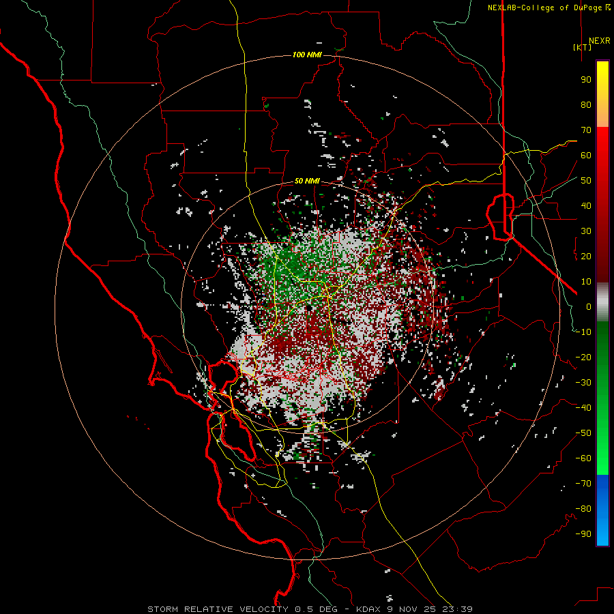Select the 90 value on velocity scale
The height and width of the screenshot is (614, 614).
(586, 80)
